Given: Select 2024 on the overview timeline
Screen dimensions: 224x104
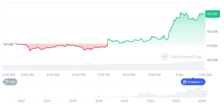Looking at the screenshot, I should pyautogui.click(x=176, y=101).
